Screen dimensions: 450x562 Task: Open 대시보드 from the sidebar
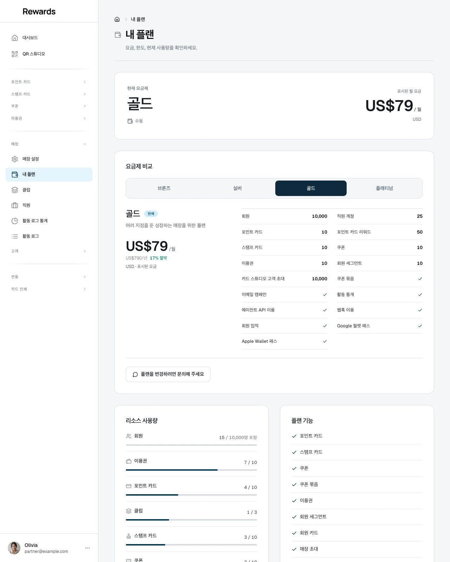(x=49, y=38)
